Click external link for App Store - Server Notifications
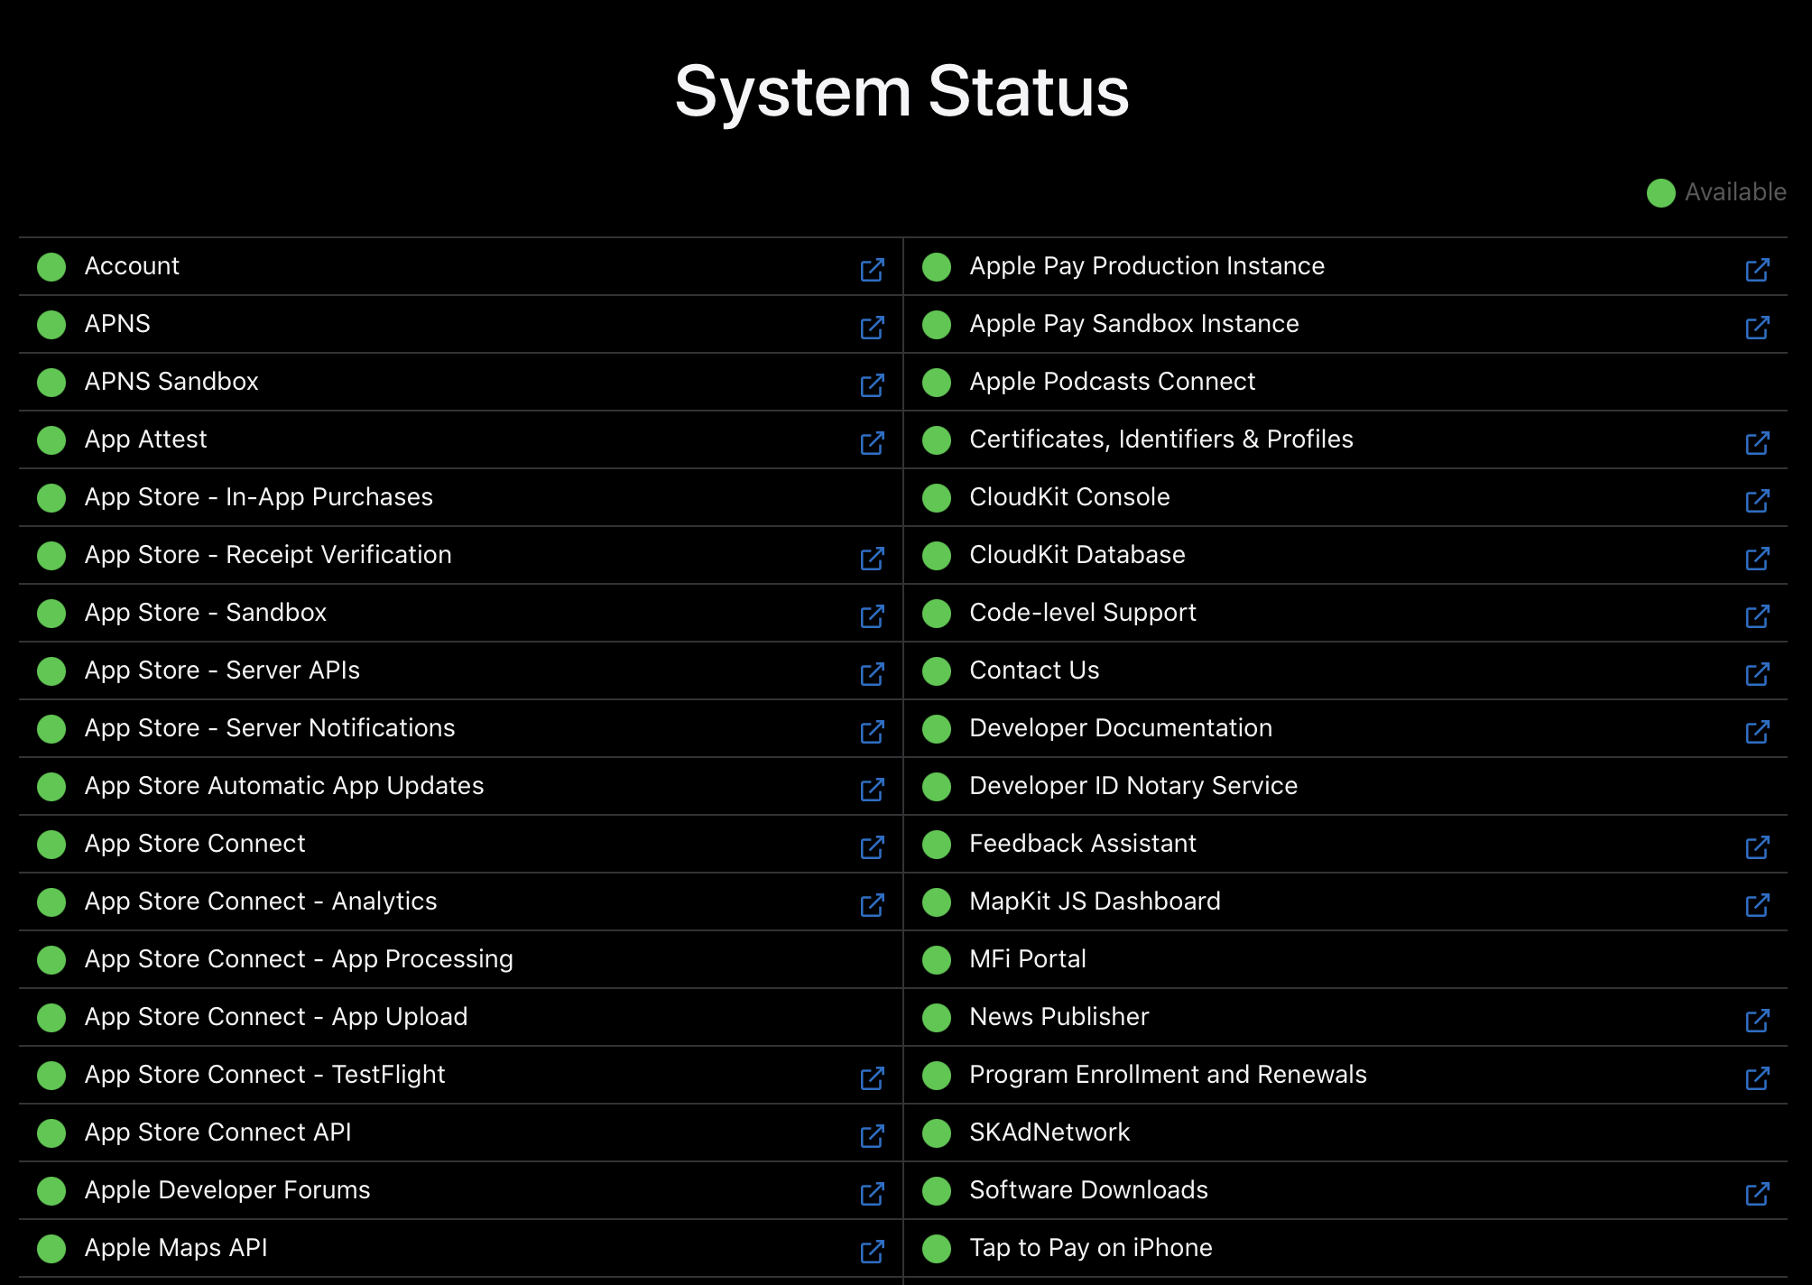Image resolution: width=1812 pixels, height=1285 pixels. (872, 731)
